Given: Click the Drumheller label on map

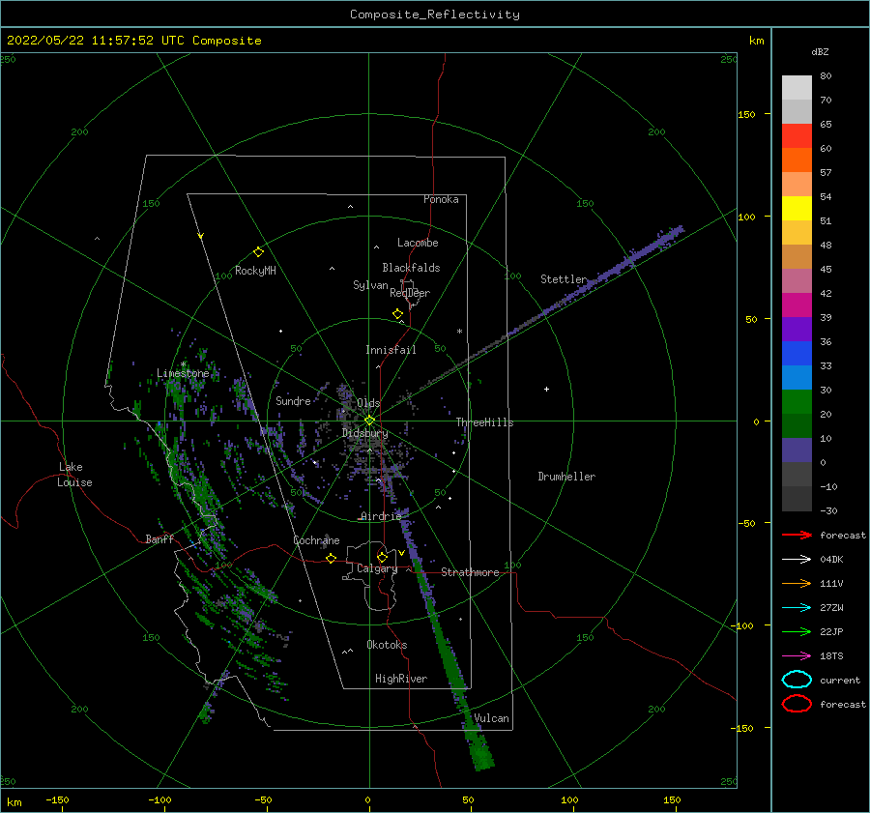Looking at the screenshot, I should (x=566, y=477).
